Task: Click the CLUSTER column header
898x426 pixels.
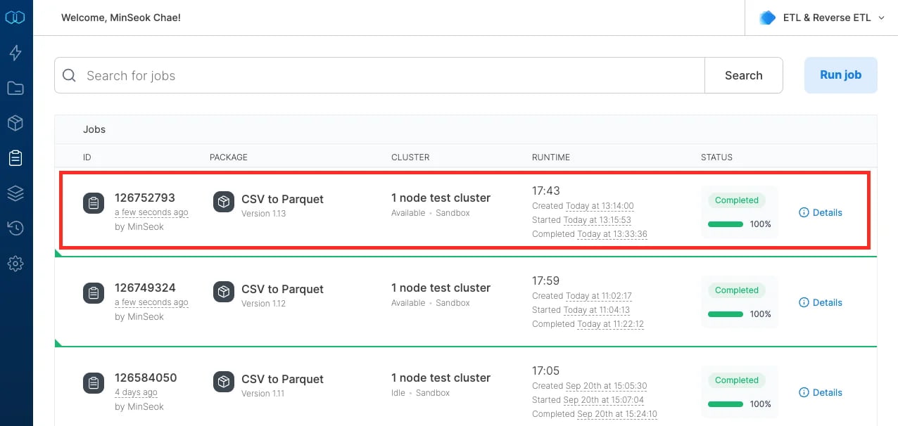Action: (410, 157)
